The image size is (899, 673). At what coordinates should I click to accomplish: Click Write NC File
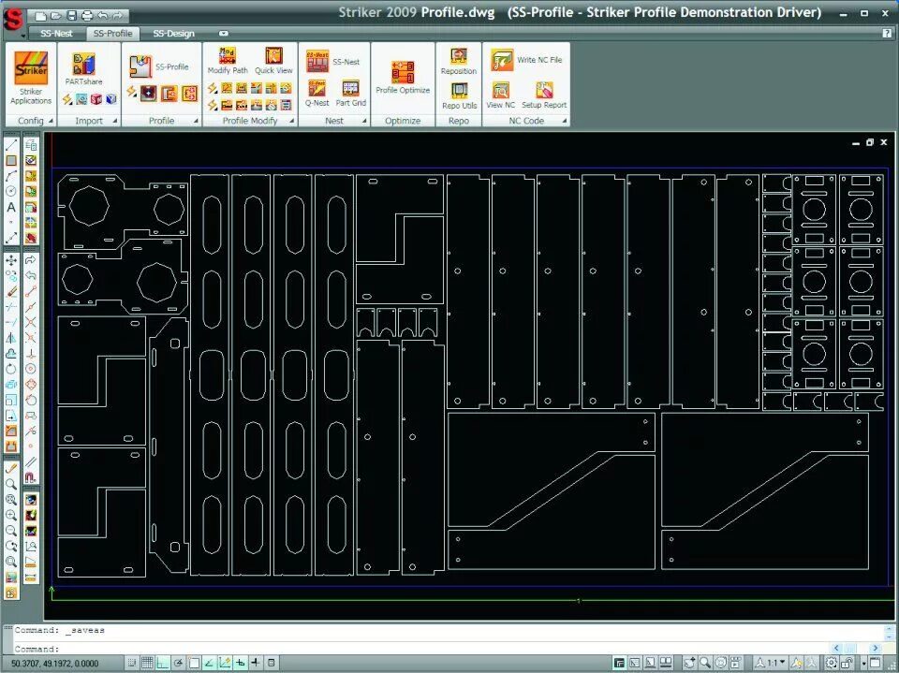[526, 60]
